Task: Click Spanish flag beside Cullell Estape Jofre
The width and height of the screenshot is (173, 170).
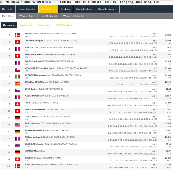Action: click(x=18, y=83)
